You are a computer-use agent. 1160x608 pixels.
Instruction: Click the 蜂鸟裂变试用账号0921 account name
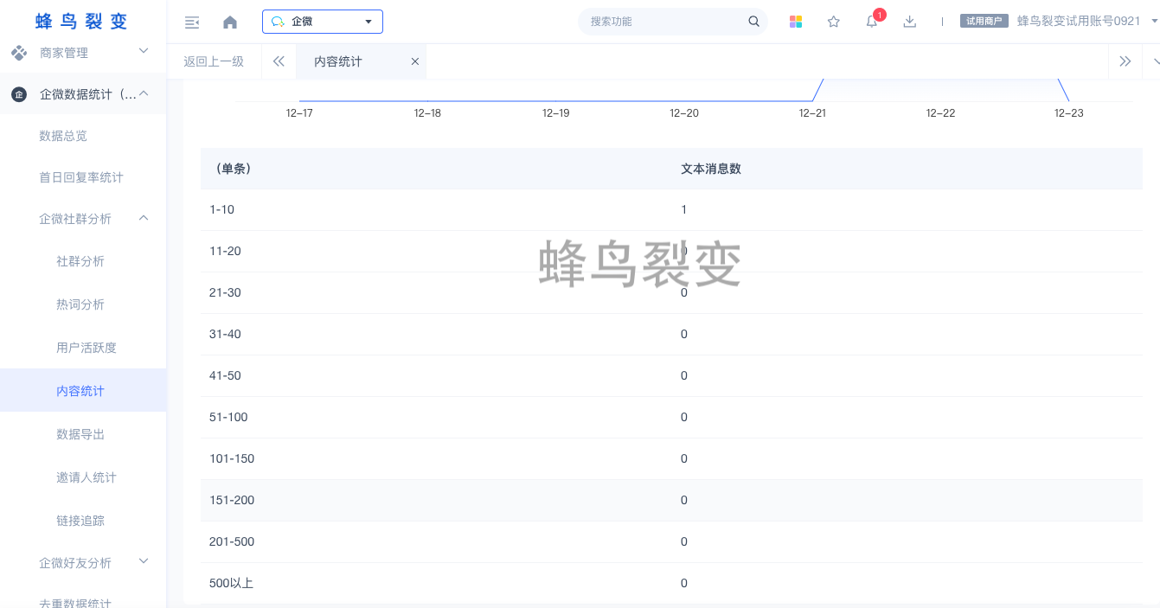click(x=1078, y=22)
